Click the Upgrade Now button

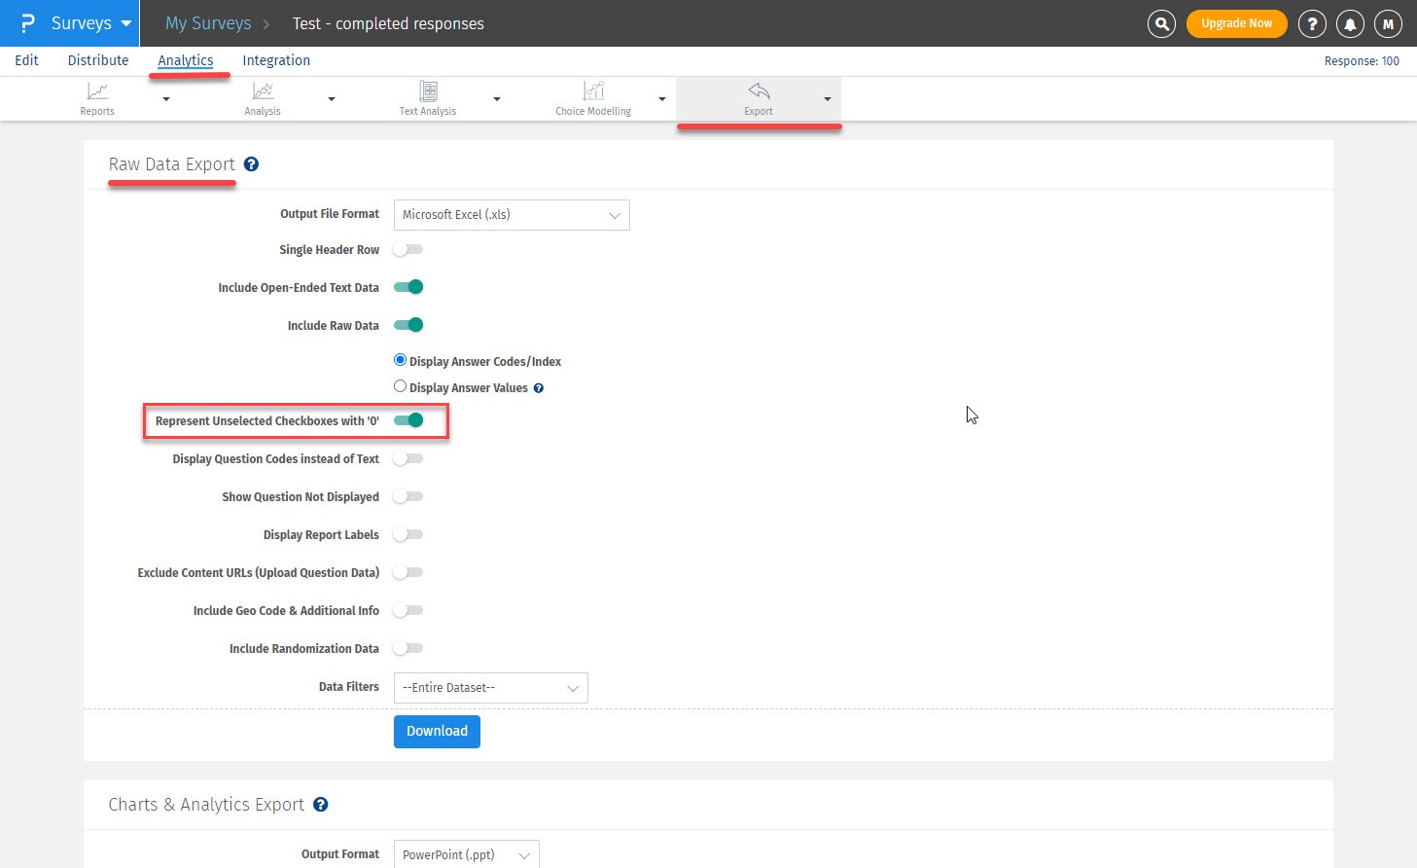[1236, 23]
